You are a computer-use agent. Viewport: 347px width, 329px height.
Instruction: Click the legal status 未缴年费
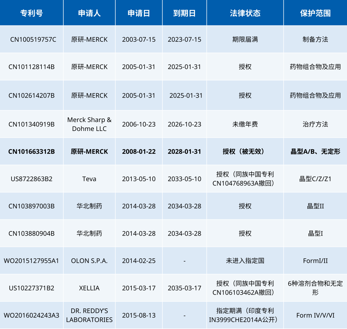click(245, 124)
